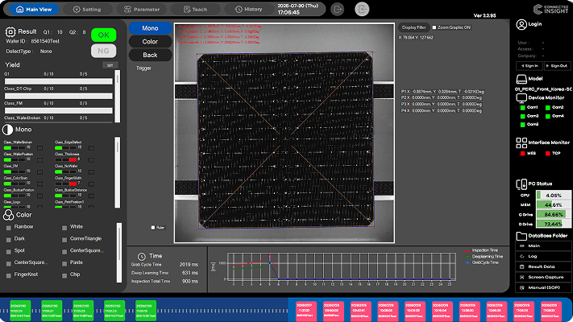Click the Yield SET button
The width and height of the screenshot is (573, 322).
[x=110, y=65]
